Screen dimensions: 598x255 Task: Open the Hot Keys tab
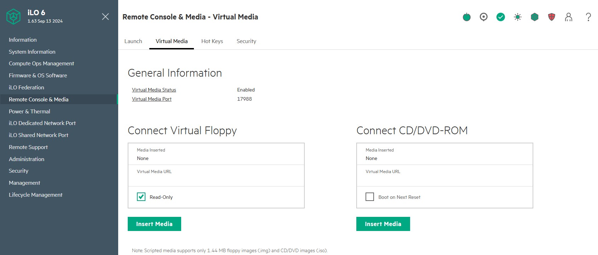(212, 41)
